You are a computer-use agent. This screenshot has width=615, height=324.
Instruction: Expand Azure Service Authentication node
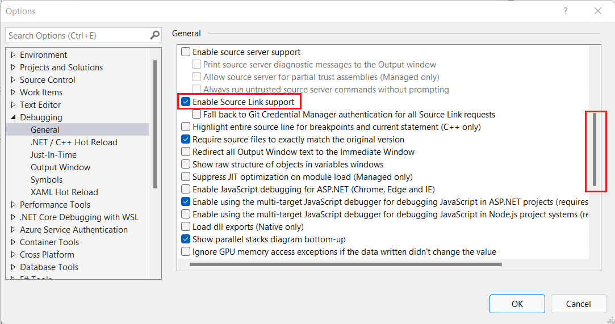click(13, 230)
